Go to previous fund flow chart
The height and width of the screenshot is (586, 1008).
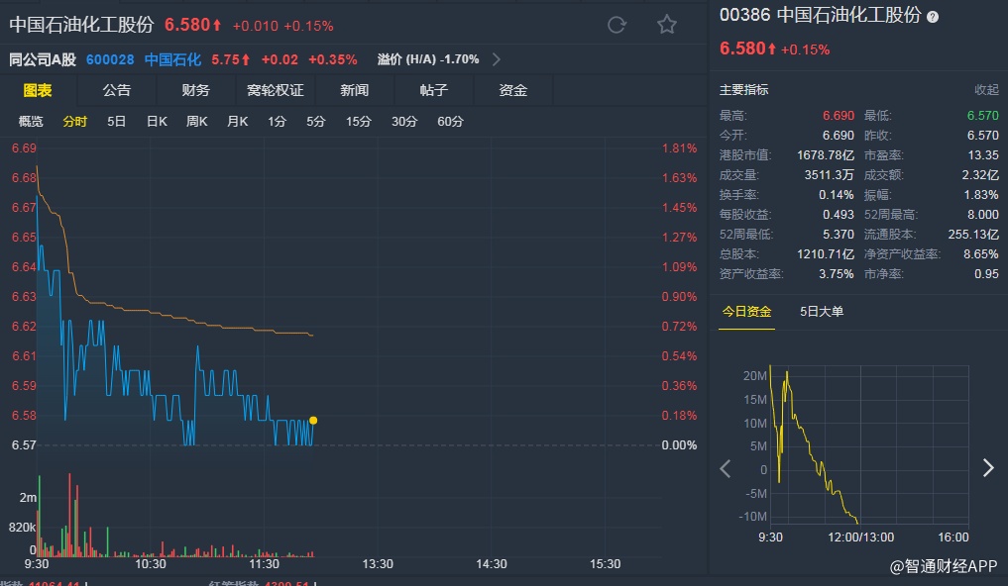(x=726, y=468)
